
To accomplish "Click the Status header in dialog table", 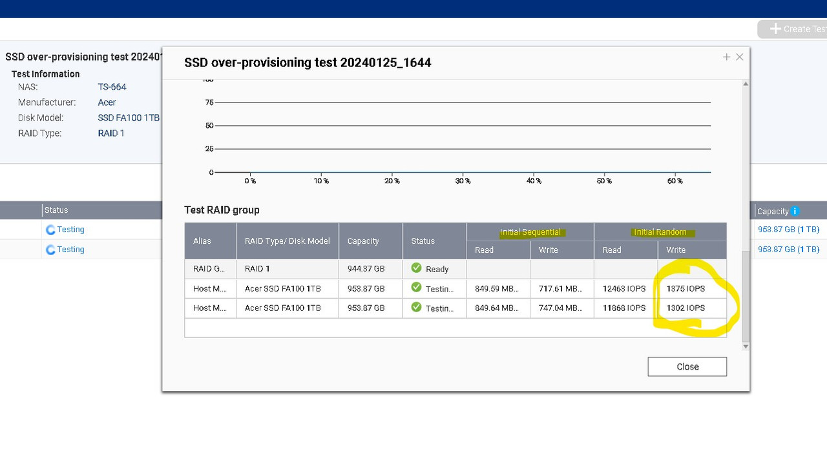I will pyautogui.click(x=434, y=241).
